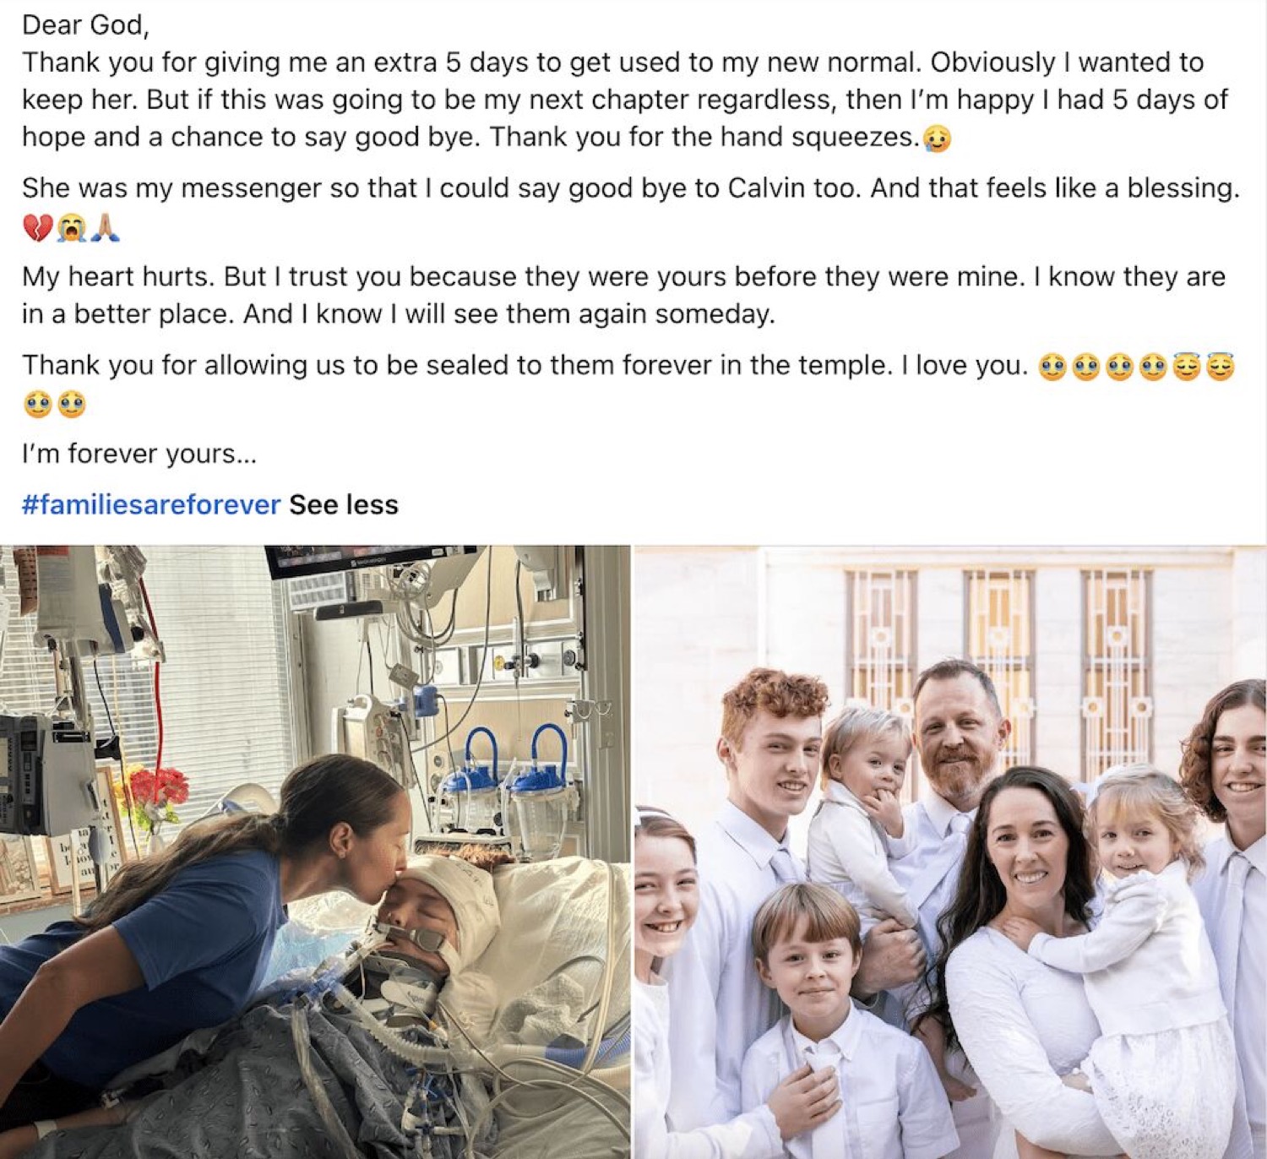Click the sentence "Thank you for the hand squeezes."
The width and height of the screenshot is (1267, 1159).
pos(704,137)
